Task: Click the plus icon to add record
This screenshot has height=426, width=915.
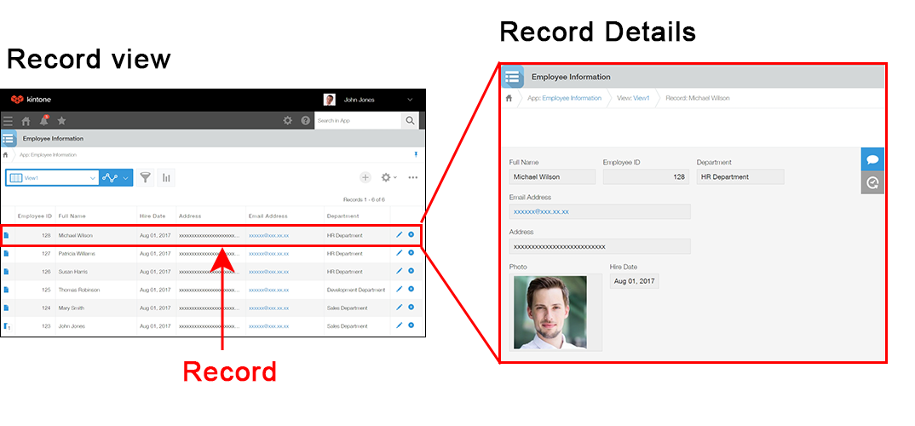Action: click(365, 177)
